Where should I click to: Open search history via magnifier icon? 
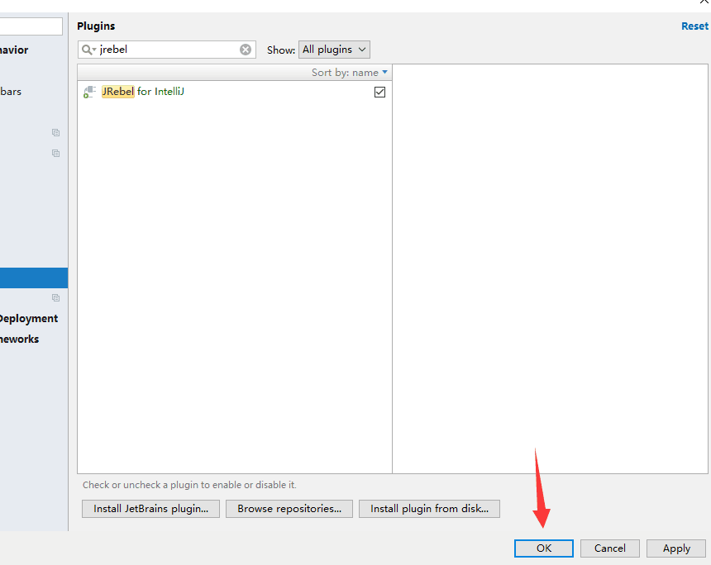click(x=88, y=50)
